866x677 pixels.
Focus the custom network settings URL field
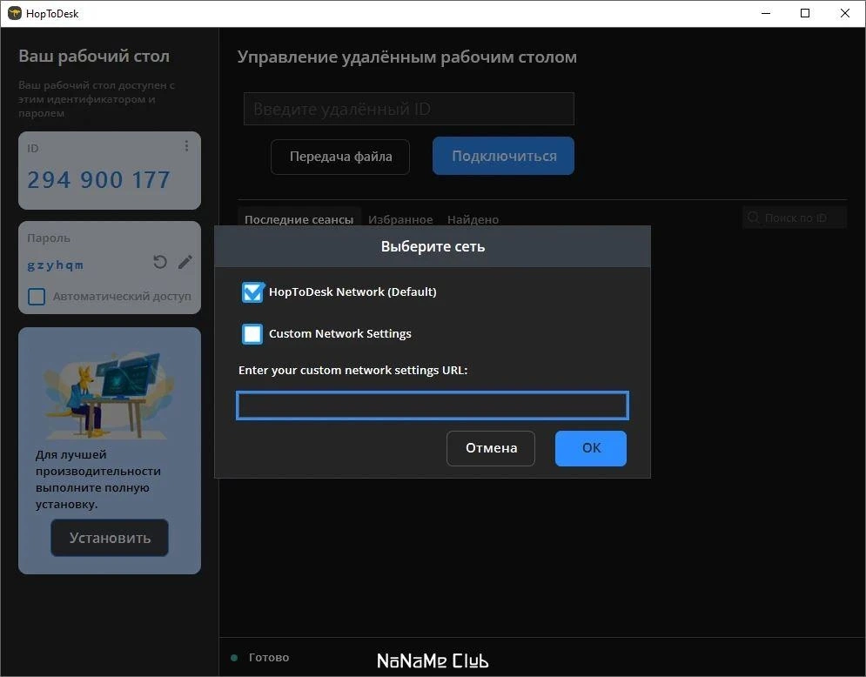point(433,406)
